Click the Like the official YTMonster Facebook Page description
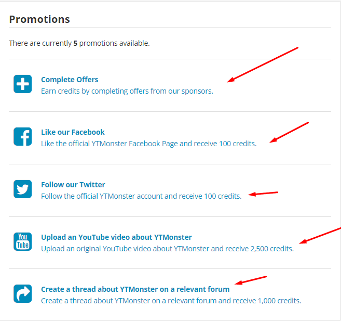341x321 pixels. [149, 144]
